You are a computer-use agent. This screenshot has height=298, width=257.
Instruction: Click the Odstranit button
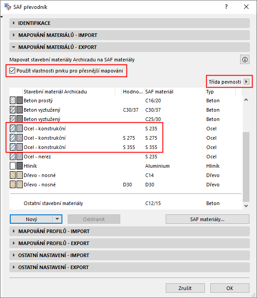(94, 219)
